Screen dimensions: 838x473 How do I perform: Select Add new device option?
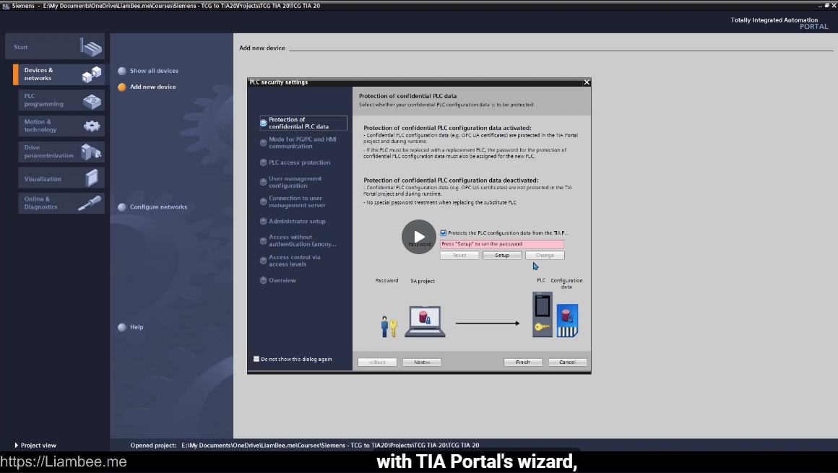152,87
